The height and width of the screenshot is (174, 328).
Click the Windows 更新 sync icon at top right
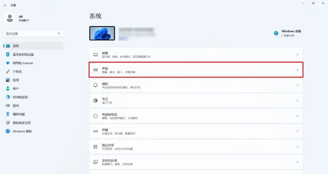coord(276,33)
